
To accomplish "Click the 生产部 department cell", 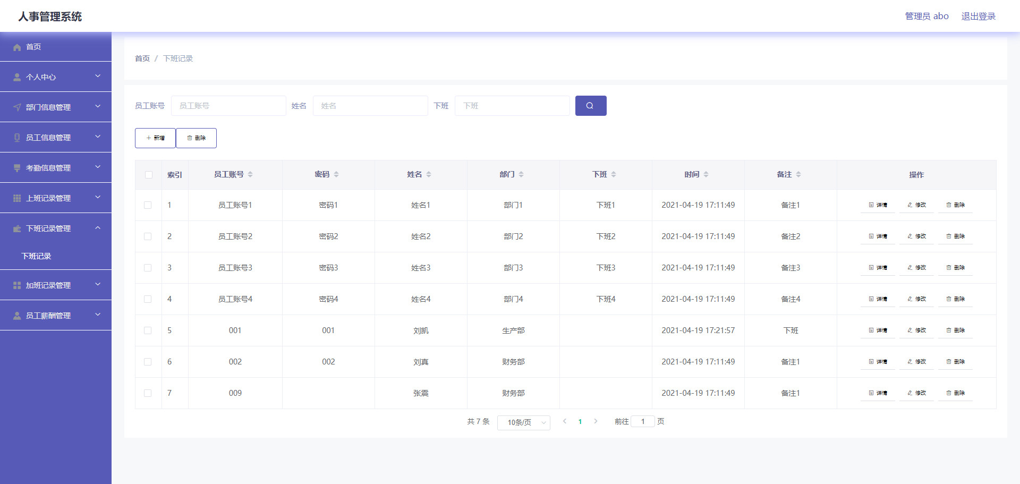I will (x=513, y=330).
